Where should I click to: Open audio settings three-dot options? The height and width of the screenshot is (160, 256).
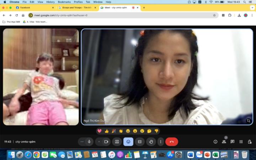click(x=82, y=142)
